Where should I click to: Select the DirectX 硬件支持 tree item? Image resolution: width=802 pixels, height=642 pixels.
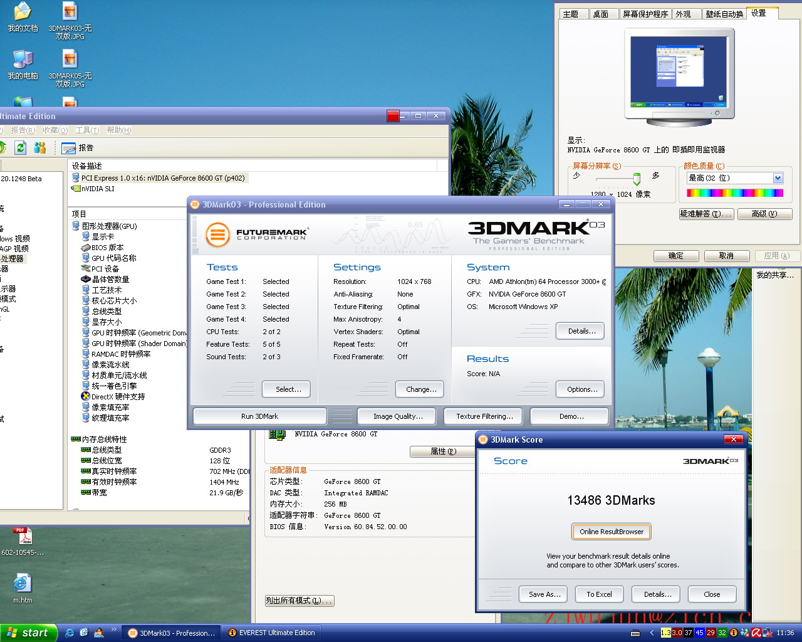coord(118,397)
